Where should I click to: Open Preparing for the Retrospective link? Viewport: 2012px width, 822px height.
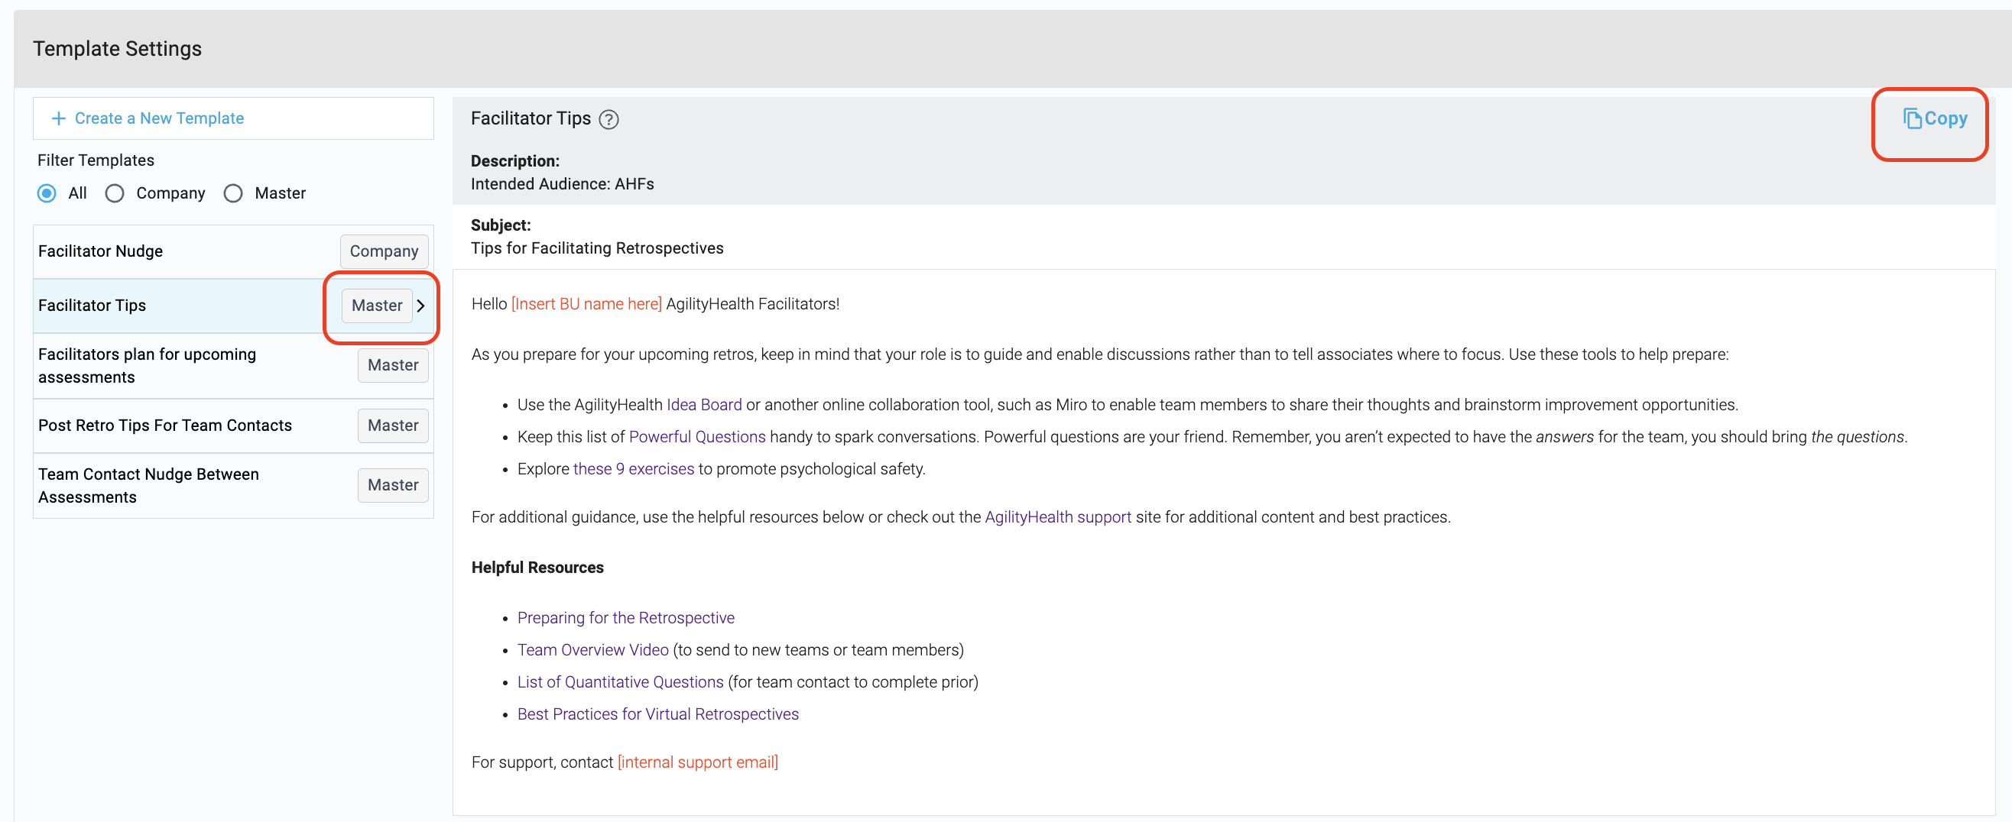click(625, 618)
